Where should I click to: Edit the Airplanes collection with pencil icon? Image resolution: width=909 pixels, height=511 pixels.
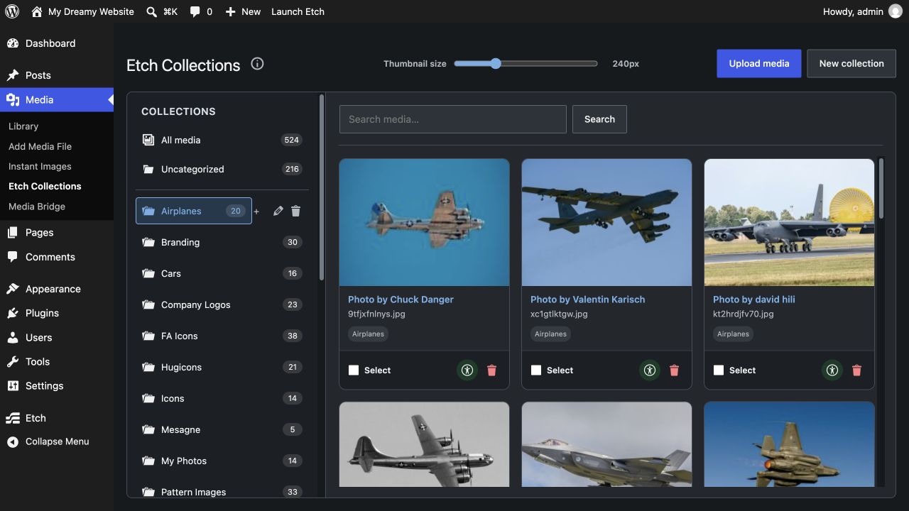pyautogui.click(x=278, y=211)
